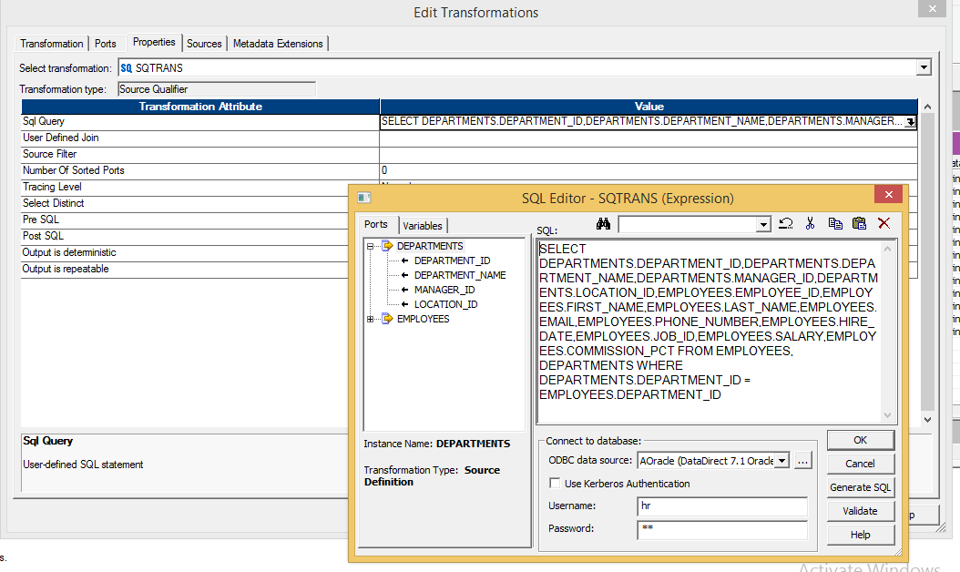Click the Generate SQL button
This screenshot has height=572, width=960.
click(860, 486)
